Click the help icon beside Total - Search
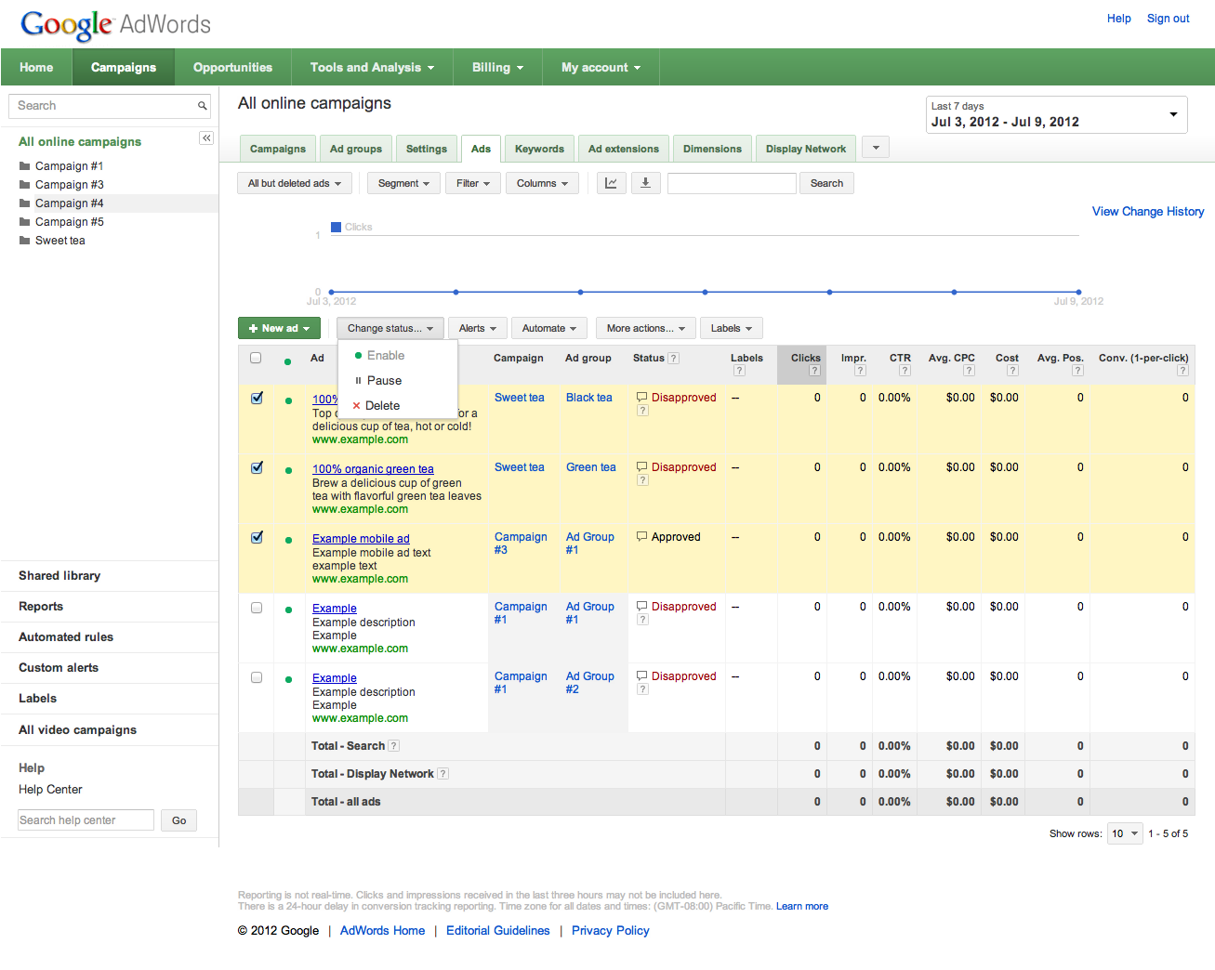Viewport: 1215px width, 970px height. [394, 746]
